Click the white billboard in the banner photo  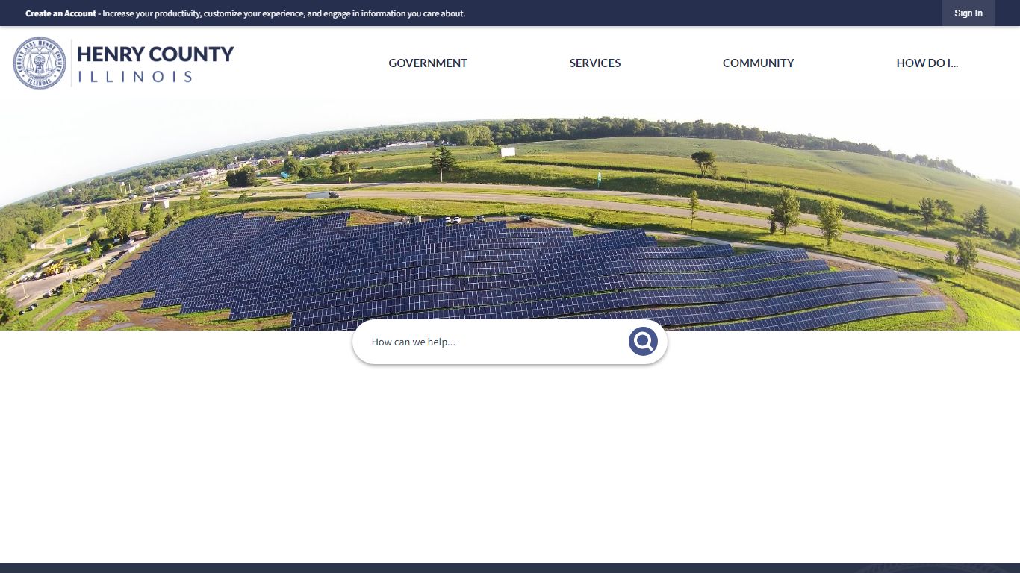coord(508,152)
